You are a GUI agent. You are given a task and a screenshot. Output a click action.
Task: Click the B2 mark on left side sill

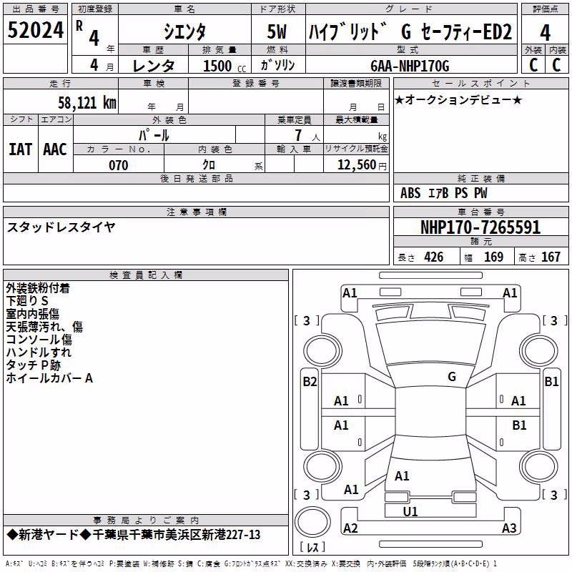click(x=310, y=382)
